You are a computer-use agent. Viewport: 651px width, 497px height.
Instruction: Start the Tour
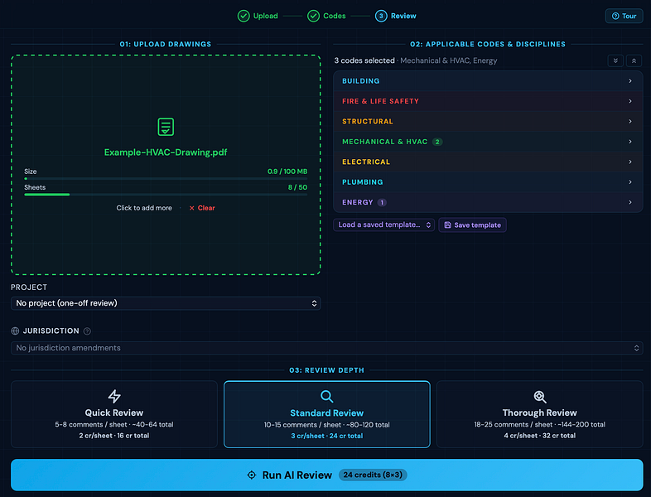(624, 16)
